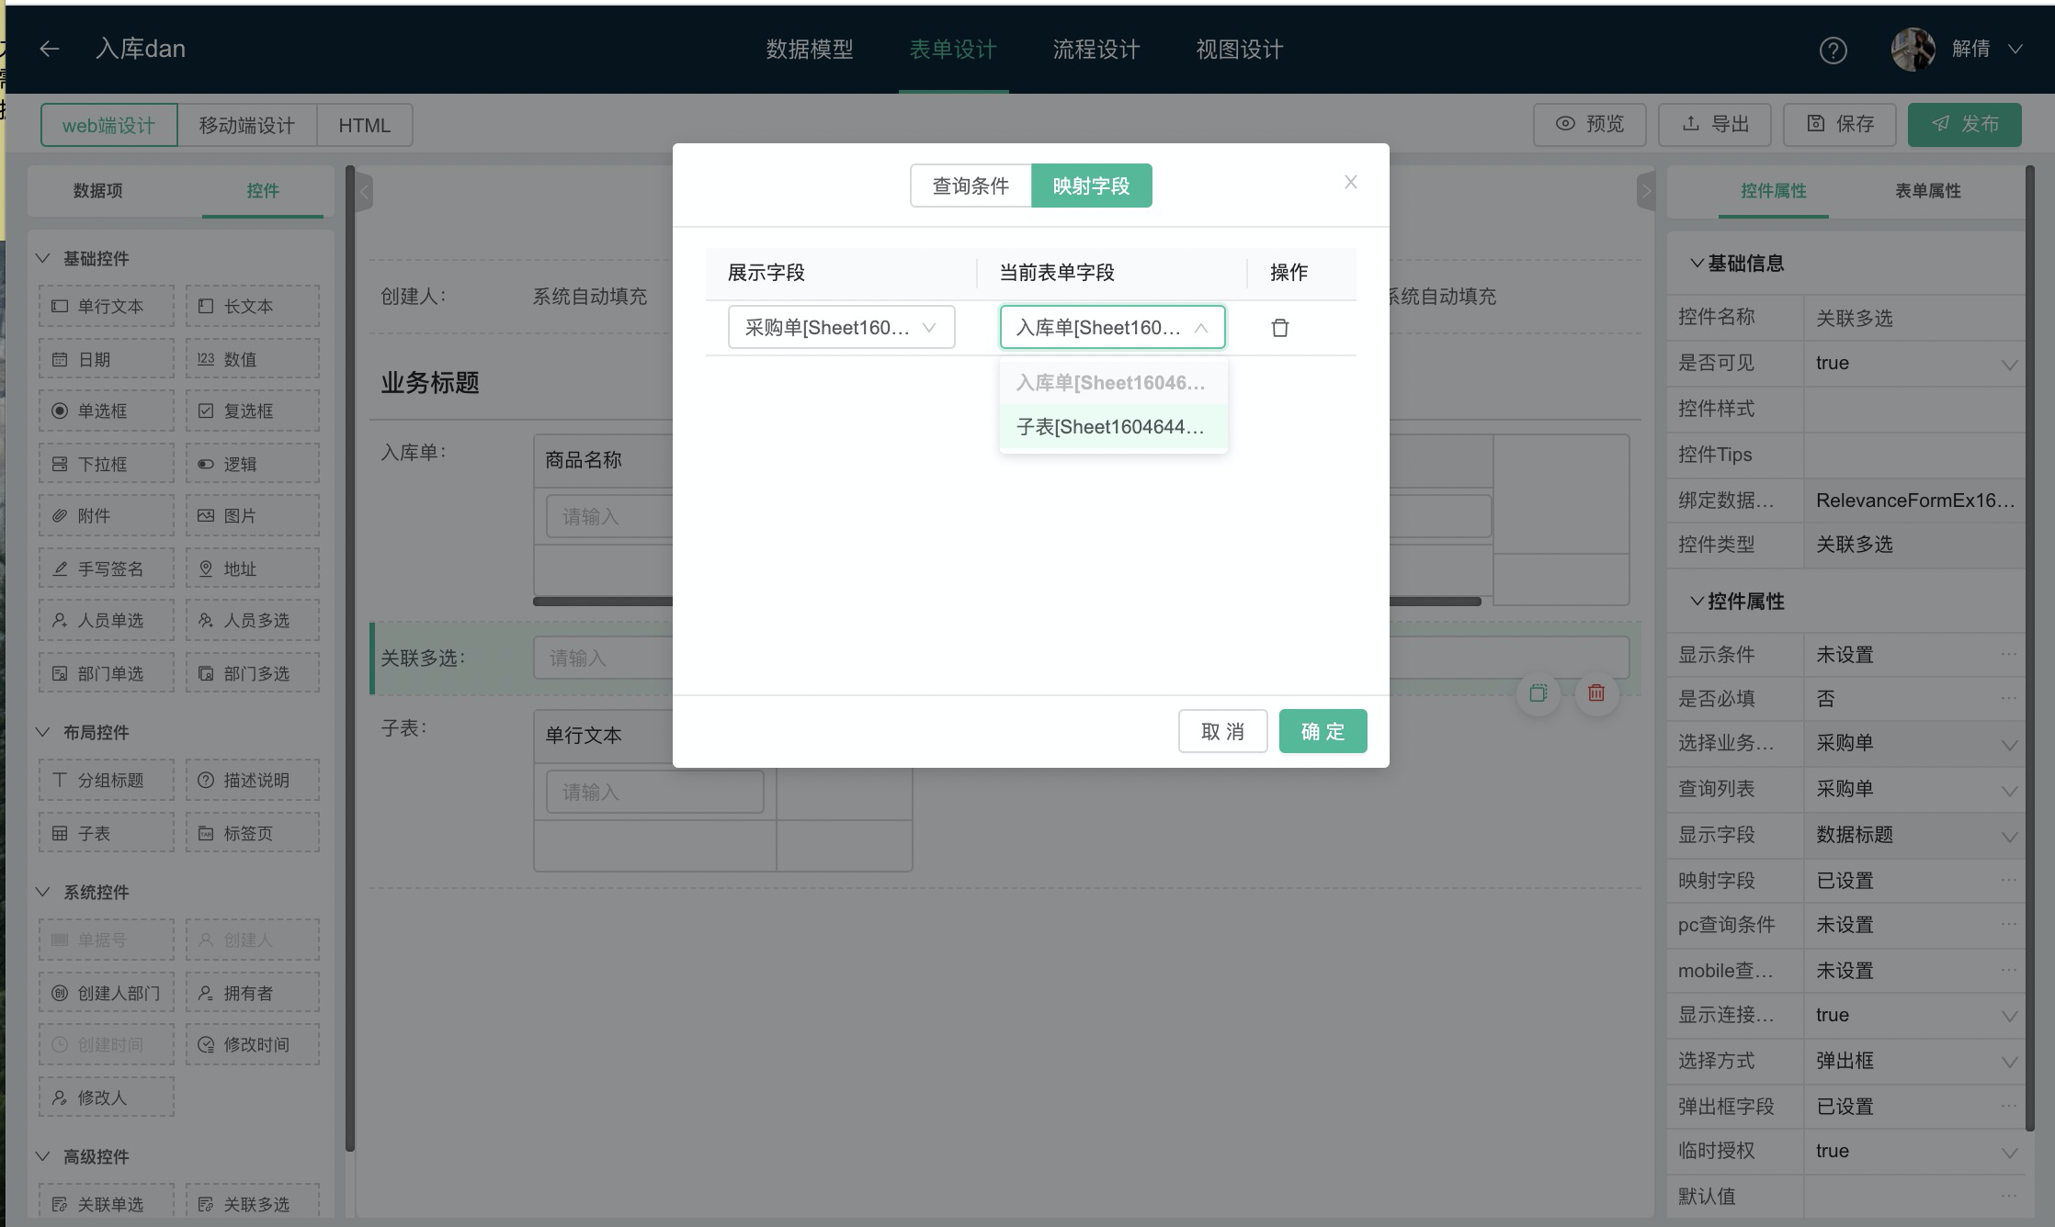Switch to 查询条件 tab
The image size is (2055, 1227).
pyautogui.click(x=971, y=186)
